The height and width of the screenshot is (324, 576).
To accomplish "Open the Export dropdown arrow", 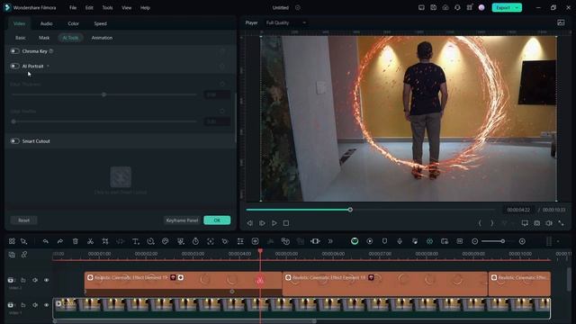I will pyautogui.click(x=517, y=8).
